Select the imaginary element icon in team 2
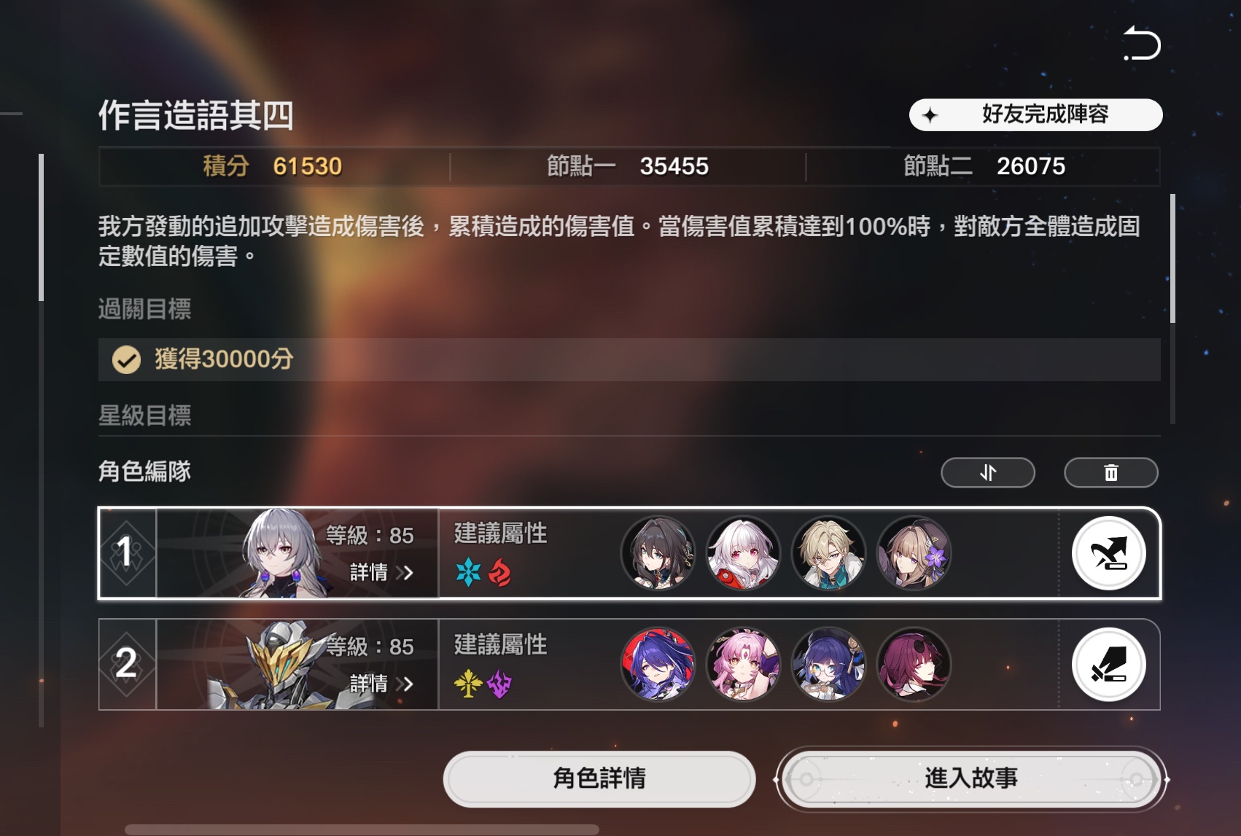Image resolution: width=1241 pixels, height=836 pixels. tap(468, 684)
